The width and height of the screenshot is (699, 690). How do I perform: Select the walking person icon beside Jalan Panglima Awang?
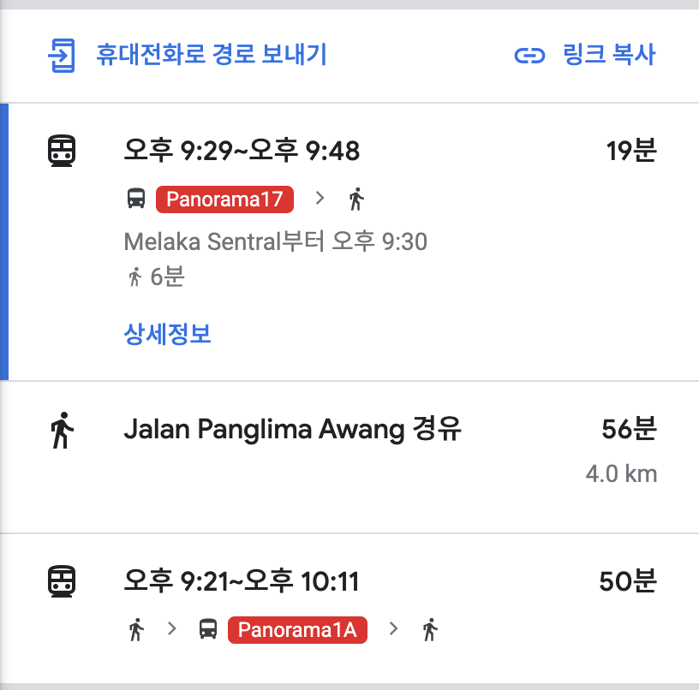(63, 429)
